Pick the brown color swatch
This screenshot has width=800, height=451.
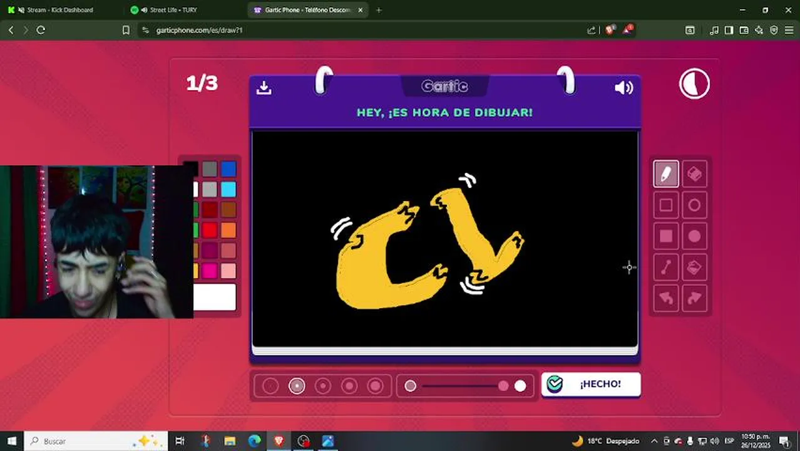click(x=228, y=209)
